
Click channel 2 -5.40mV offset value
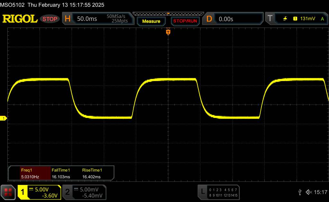[x=92, y=196]
